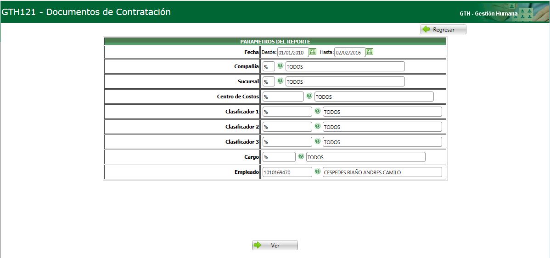
Task: Open the Hasta date calendar picker
Action: click(x=370, y=52)
